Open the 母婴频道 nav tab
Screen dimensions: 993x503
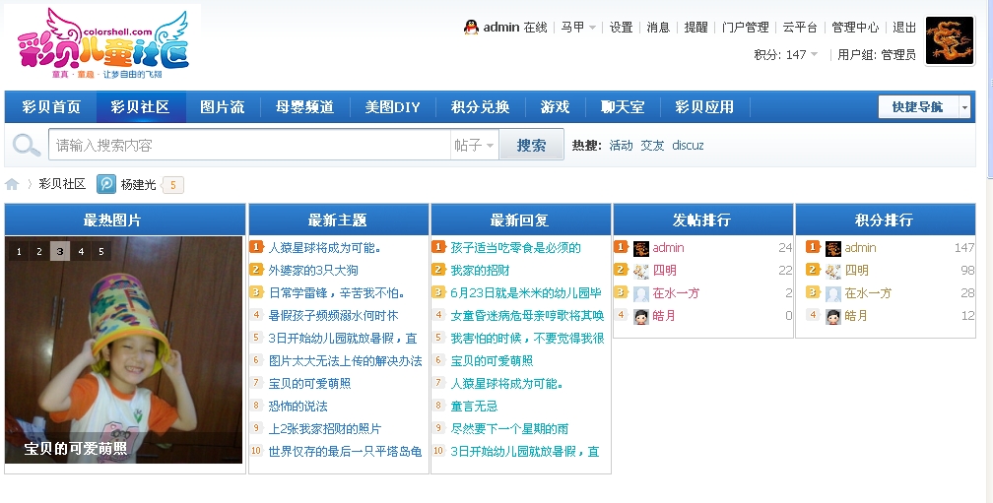click(304, 107)
